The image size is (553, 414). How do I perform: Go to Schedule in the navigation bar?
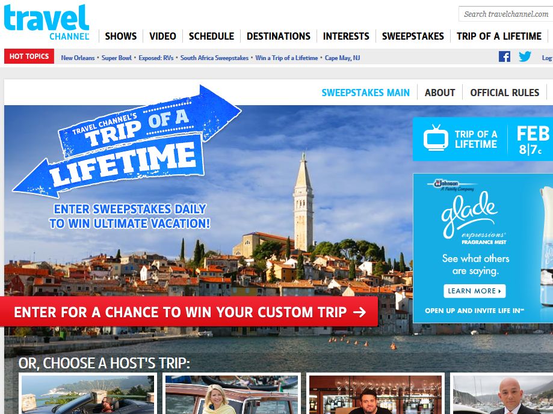tap(211, 36)
